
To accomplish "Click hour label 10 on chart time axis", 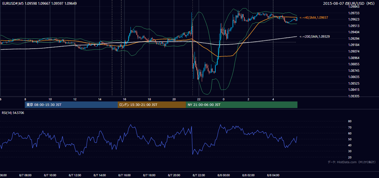I will pos(50,99).
